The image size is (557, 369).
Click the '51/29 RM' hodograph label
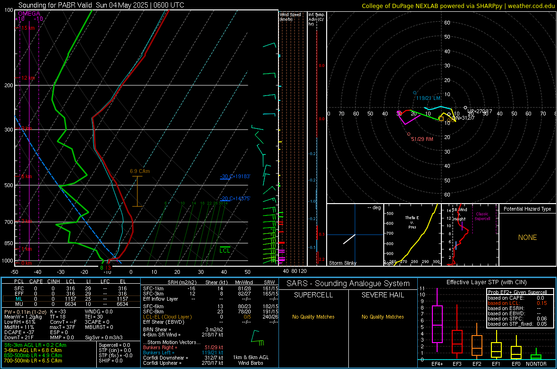point(422,139)
